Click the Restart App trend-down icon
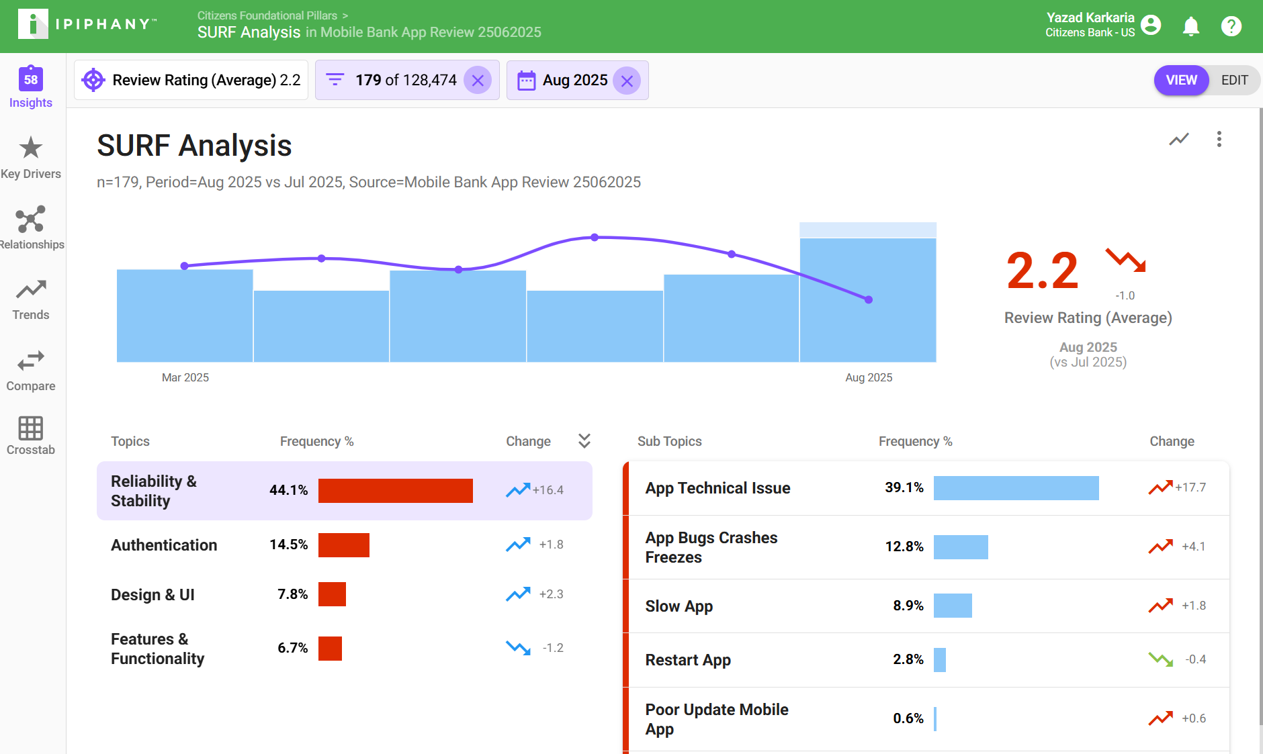The image size is (1263, 754). click(1161, 659)
